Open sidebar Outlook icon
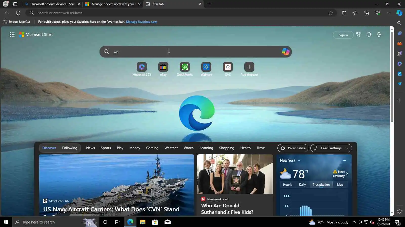405x227 pixels. pyautogui.click(x=399, y=74)
